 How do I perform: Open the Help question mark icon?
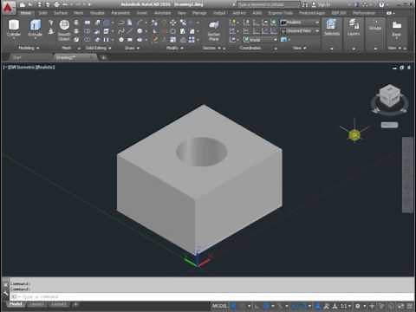tap(381, 4)
